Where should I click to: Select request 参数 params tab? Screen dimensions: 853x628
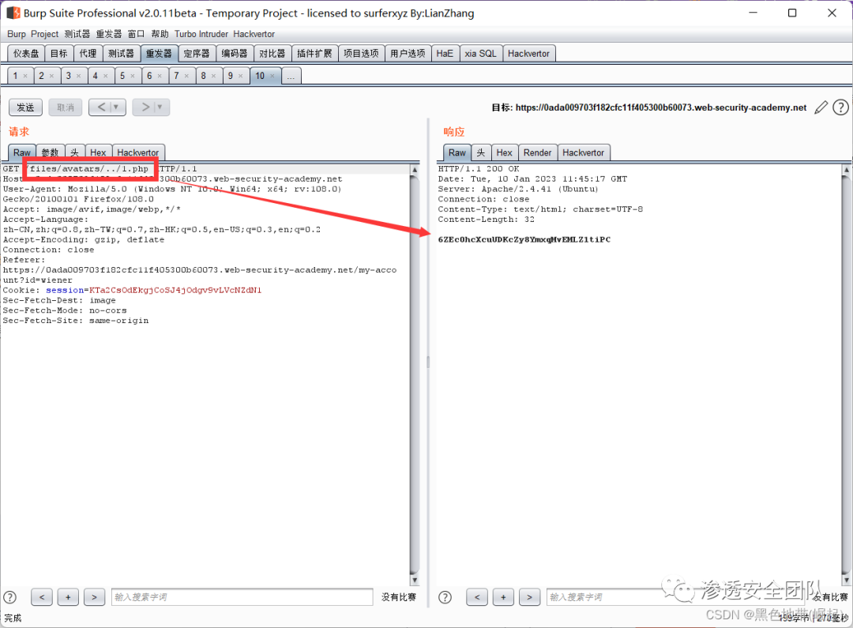click(x=50, y=153)
